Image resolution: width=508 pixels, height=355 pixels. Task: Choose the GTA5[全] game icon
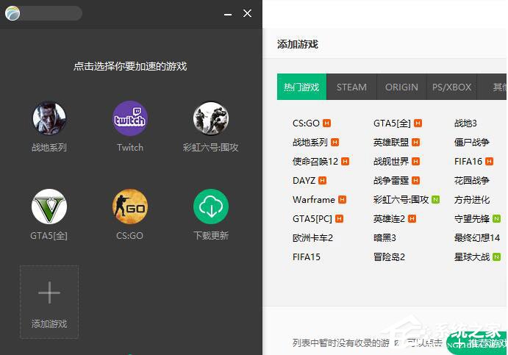pos(49,207)
